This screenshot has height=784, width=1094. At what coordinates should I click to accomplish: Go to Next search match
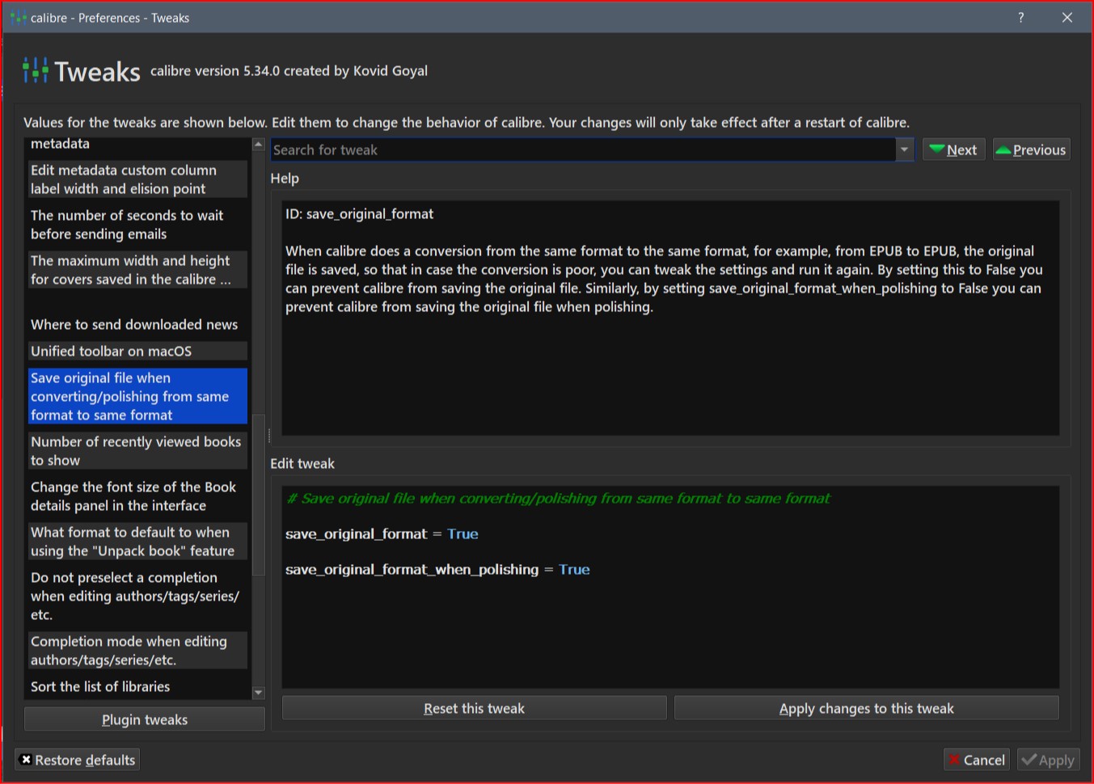[x=953, y=150]
